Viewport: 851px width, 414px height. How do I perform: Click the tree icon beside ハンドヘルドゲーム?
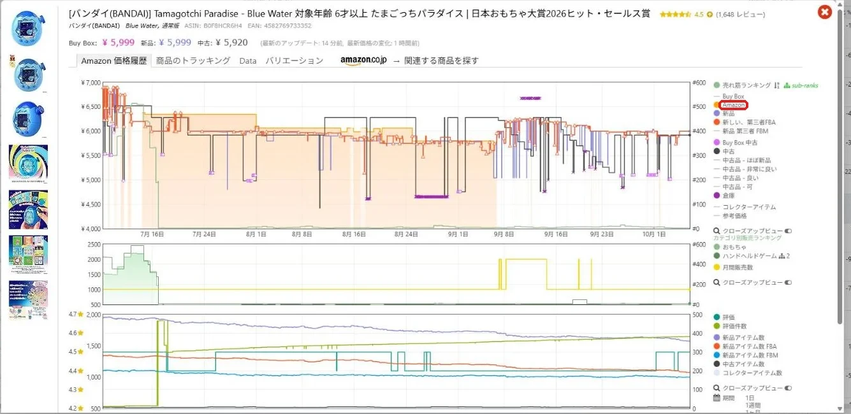coord(781,255)
